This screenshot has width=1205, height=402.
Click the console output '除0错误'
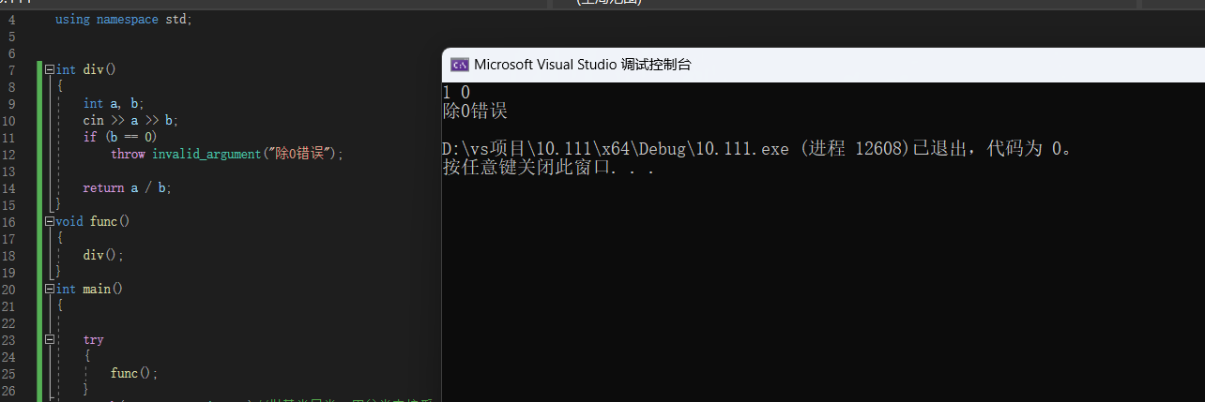pyautogui.click(x=475, y=112)
